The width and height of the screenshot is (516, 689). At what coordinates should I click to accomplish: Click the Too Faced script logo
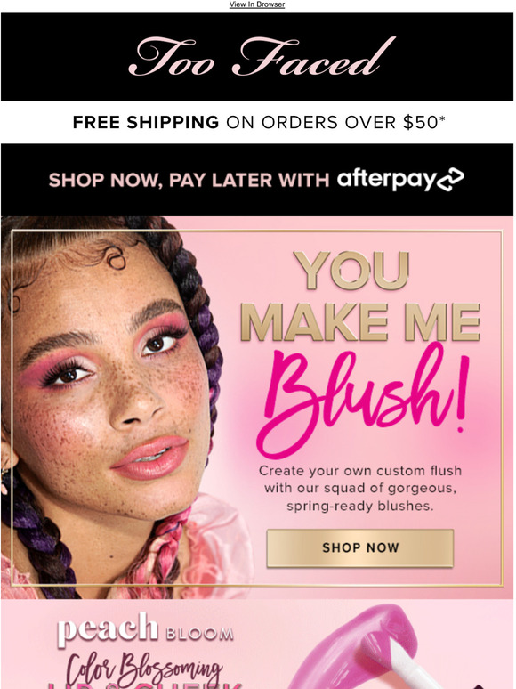tap(262, 57)
